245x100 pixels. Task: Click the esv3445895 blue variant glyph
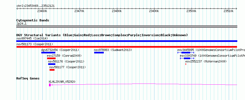tap(186, 53)
